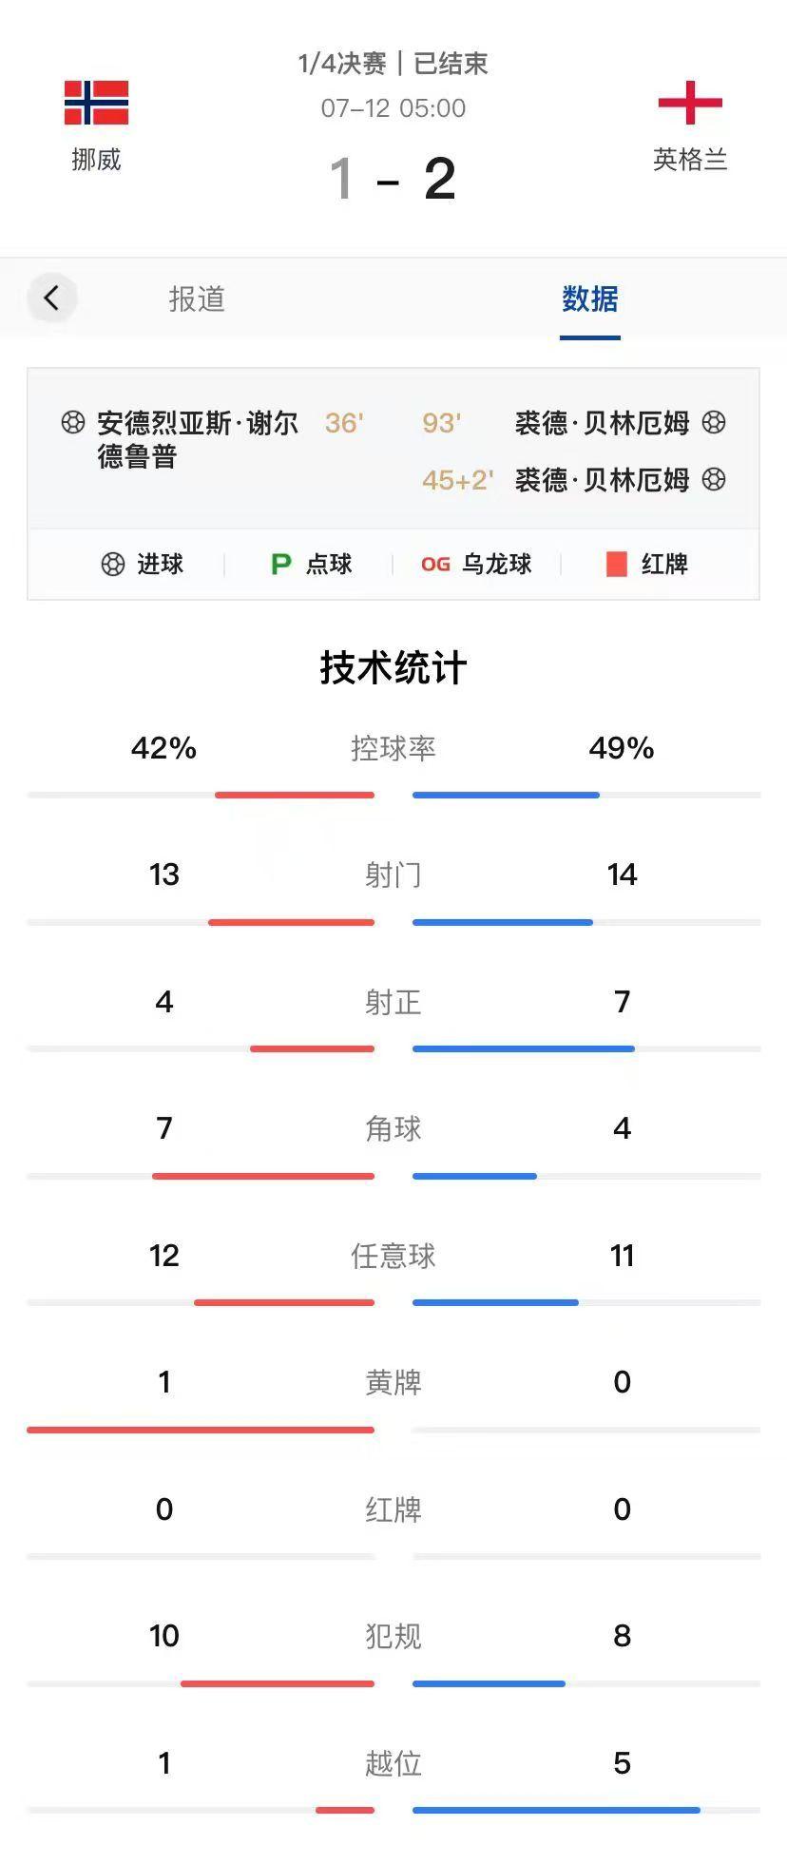Click Norway's red 控球率 bar
Screen dimensions: 787x1864
(295, 795)
